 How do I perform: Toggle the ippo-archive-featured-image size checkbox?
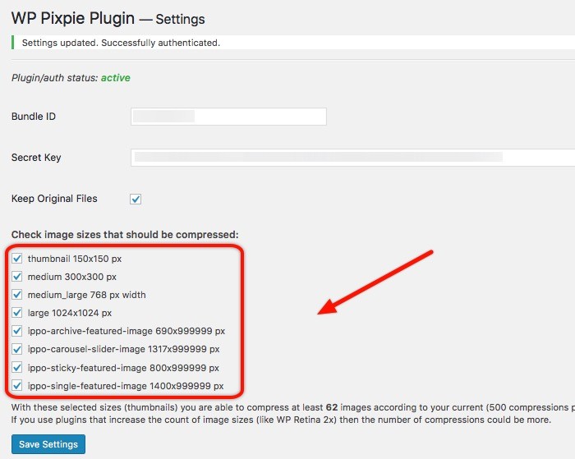point(17,331)
